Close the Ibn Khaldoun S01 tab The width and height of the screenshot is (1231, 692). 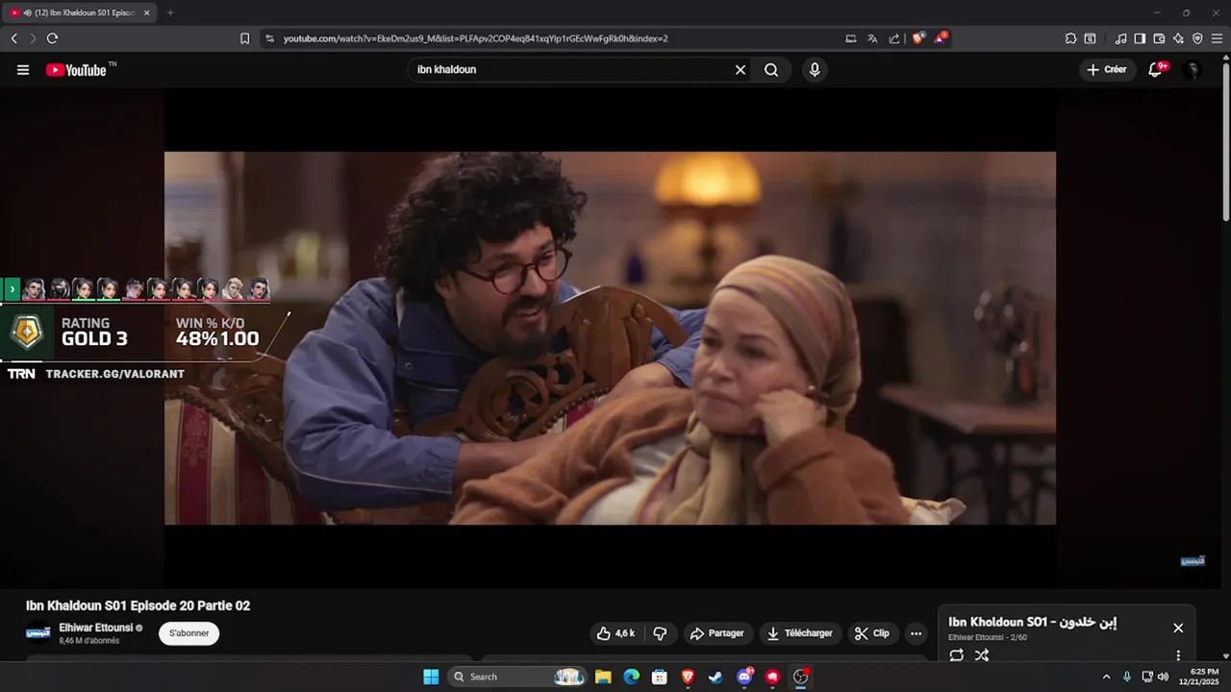pyautogui.click(x=147, y=12)
